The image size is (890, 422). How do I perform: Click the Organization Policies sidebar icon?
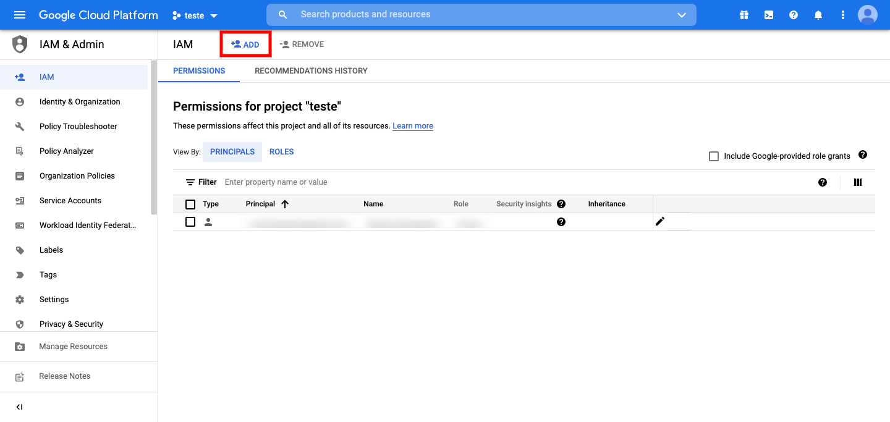click(20, 176)
